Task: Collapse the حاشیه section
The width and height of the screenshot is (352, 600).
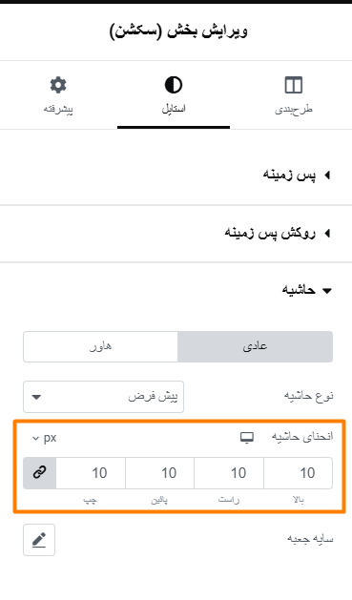Action: click(307, 290)
